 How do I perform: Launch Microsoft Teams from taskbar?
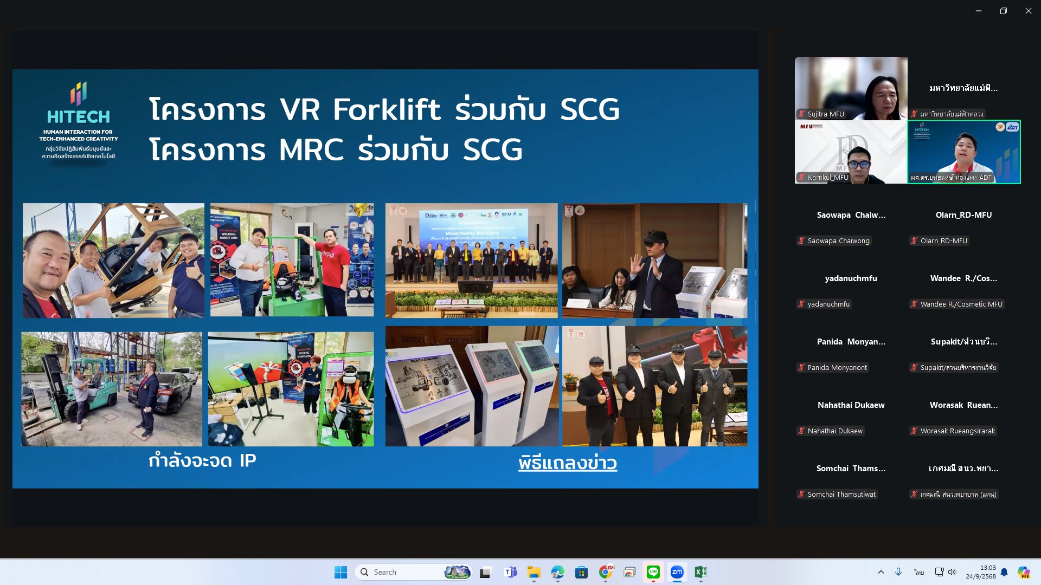click(x=510, y=572)
